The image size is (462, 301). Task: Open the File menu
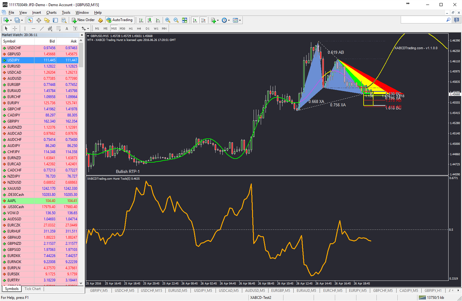pyautogui.click(x=11, y=13)
